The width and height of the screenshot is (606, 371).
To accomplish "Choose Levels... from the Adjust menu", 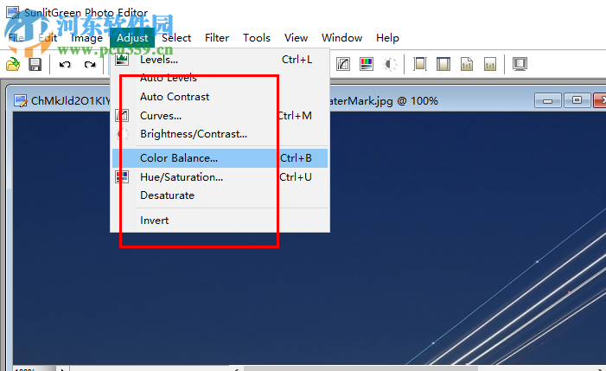I will point(220,60).
